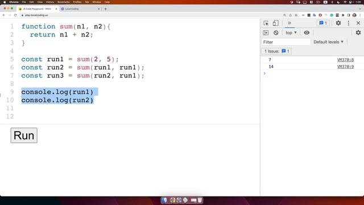The image size is (364, 205).
Task: Open the Help menu
Action: coord(107,2)
